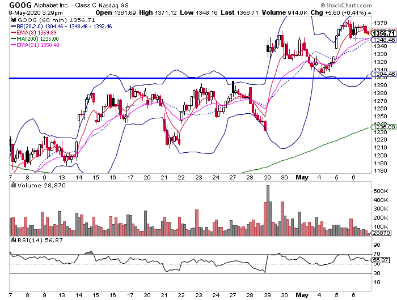Click the 'RSI(14) 56.87' panel label
This screenshot has width=397, height=300.
40,240
